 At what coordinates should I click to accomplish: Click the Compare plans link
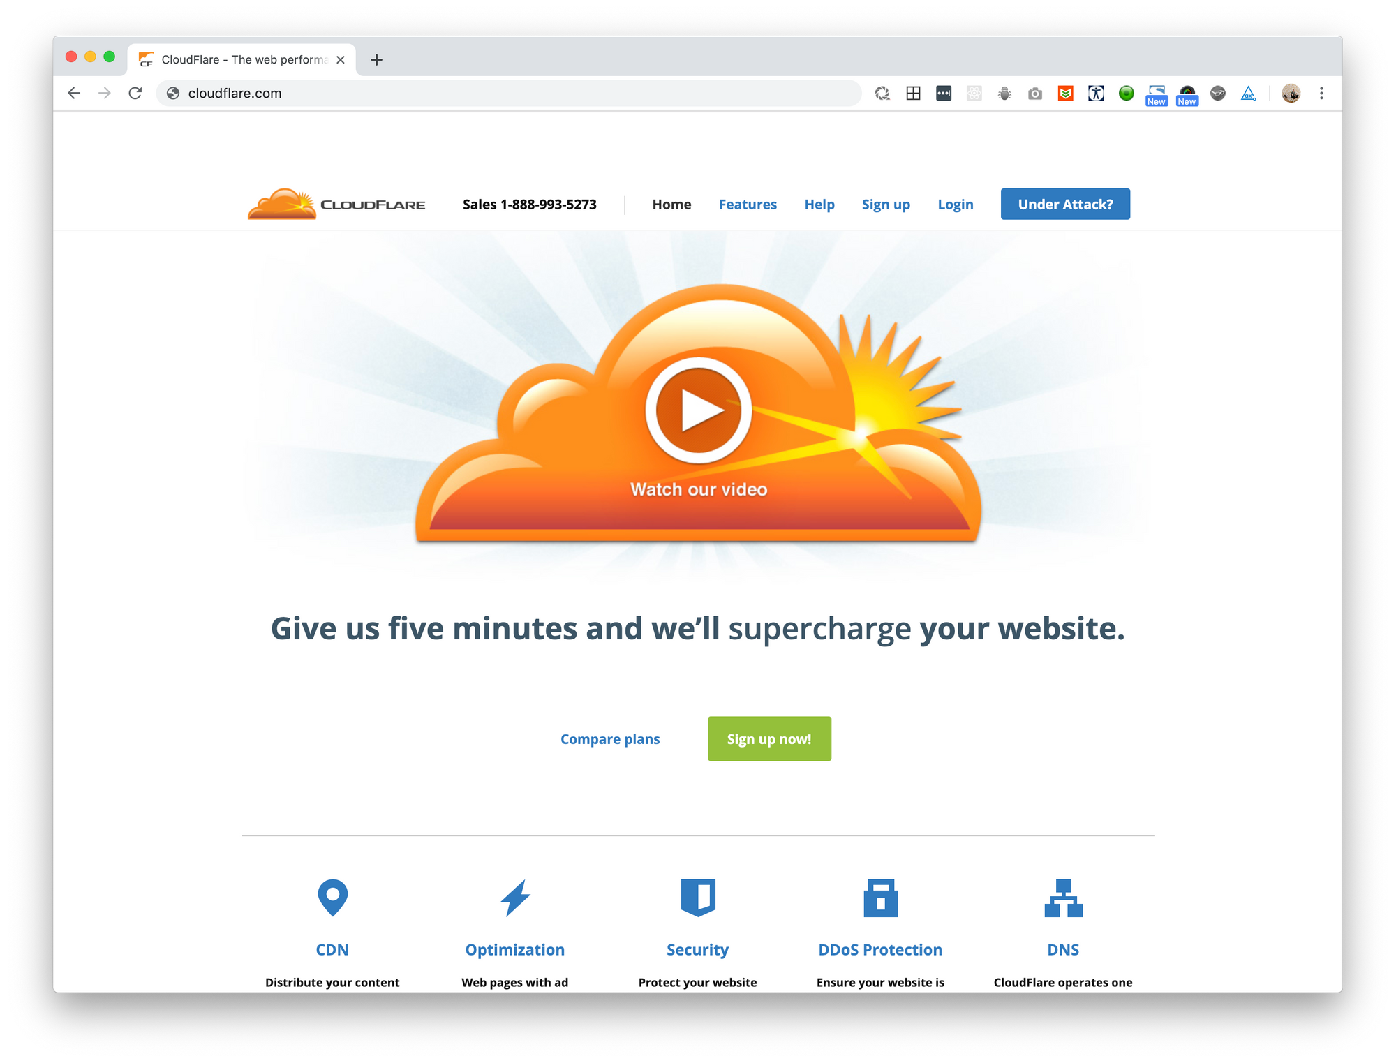[x=610, y=738]
